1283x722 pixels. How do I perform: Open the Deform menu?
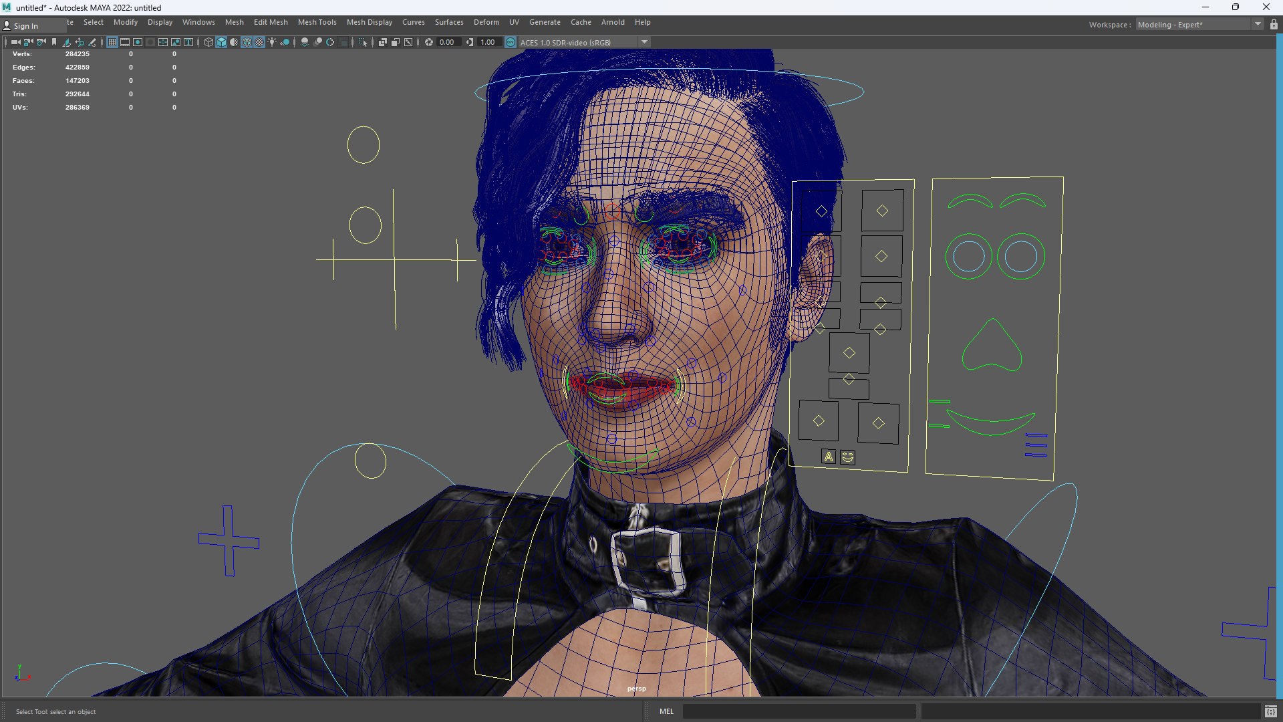[x=486, y=22]
